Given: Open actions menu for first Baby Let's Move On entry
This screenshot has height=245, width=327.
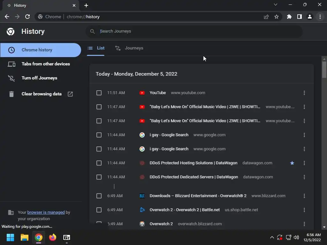Looking at the screenshot, I should 304,107.
